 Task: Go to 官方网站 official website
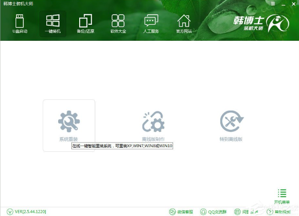[x=184, y=23]
